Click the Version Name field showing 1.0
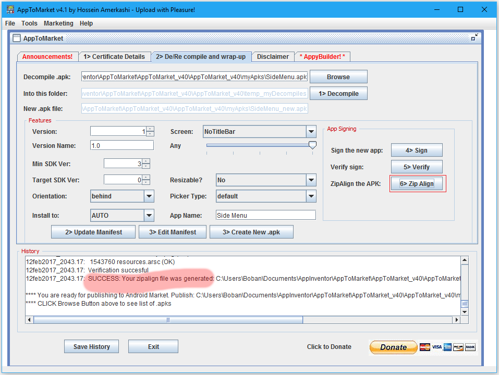Screen dimensions: 499x375 click(x=122, y=145)
